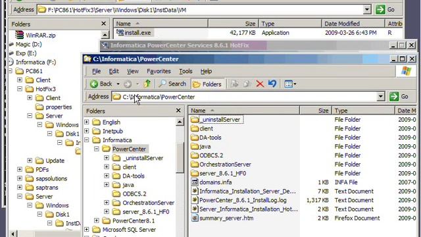The image size is (421, 237).
Task: Open the Help menu
Action: tap(206, 71)
